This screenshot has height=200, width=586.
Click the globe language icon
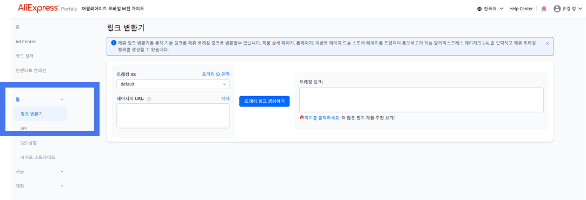[479, 9]
